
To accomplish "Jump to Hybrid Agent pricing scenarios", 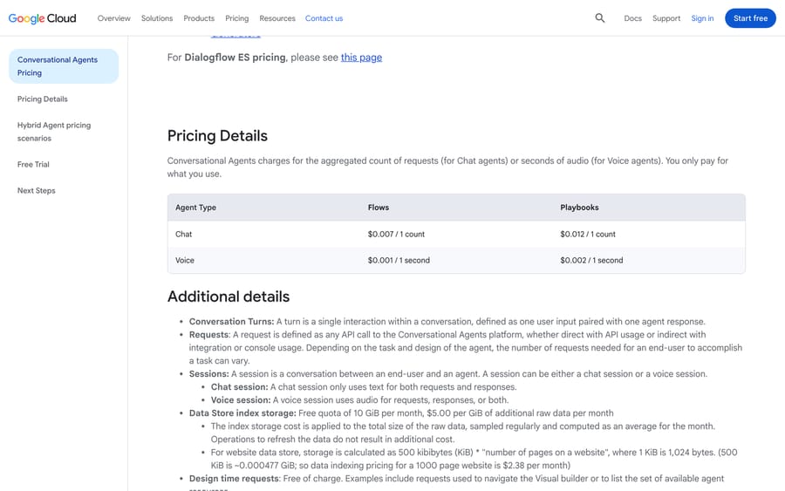I will tap(54, 132).
